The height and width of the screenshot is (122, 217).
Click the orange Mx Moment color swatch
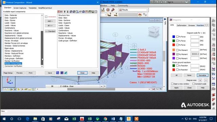[174, 50]
